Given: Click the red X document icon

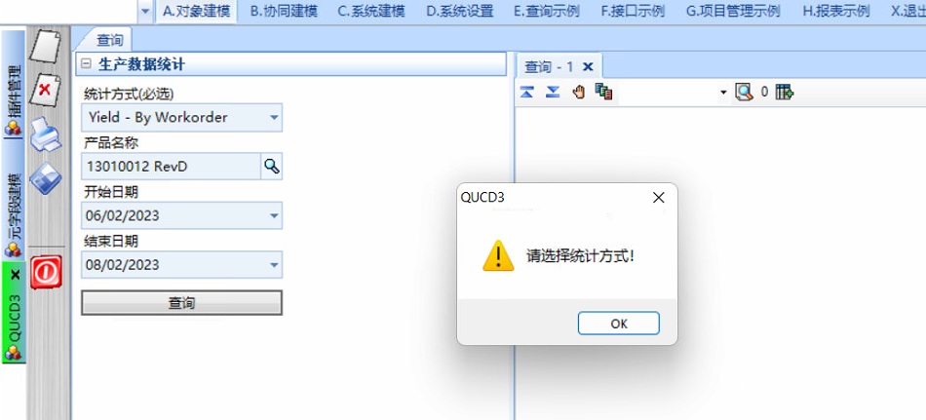Looking at the screenshot, I should pyautogui.click(x=46, y=90).
